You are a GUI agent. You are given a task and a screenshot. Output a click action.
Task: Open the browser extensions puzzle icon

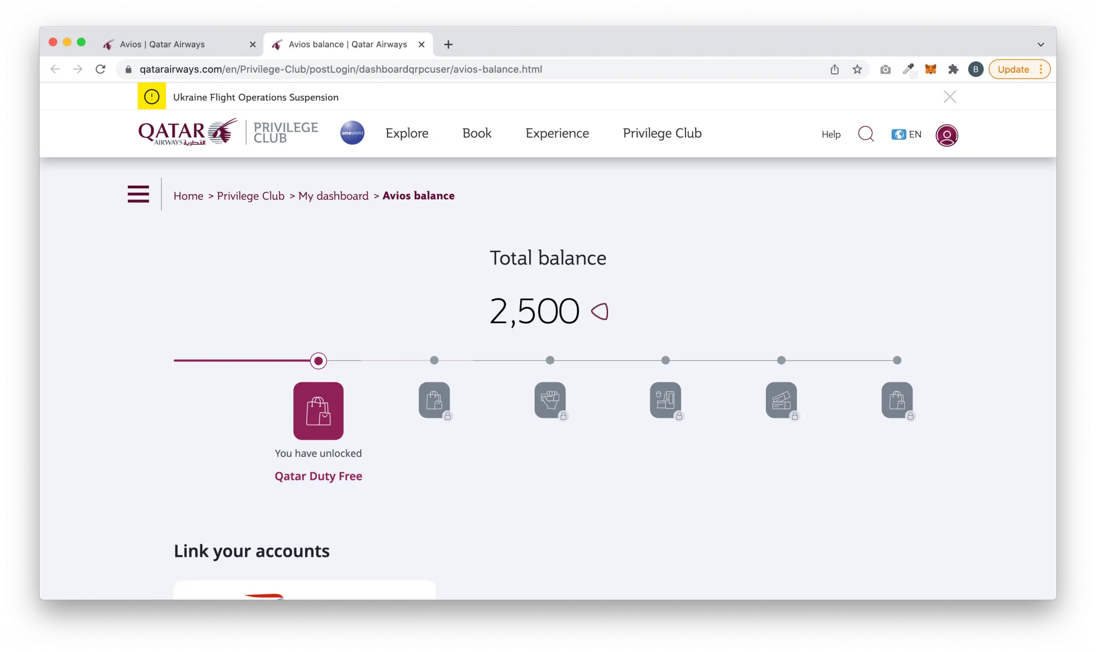[x=953, y=69]
